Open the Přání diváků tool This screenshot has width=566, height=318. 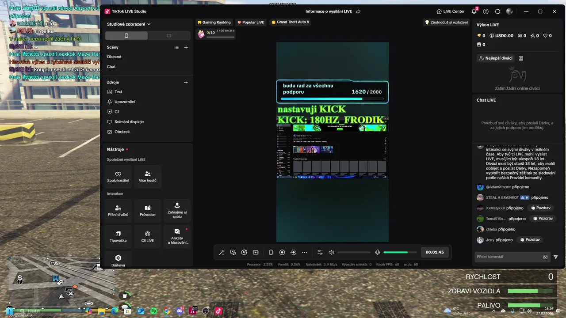(x=118, y=211)
